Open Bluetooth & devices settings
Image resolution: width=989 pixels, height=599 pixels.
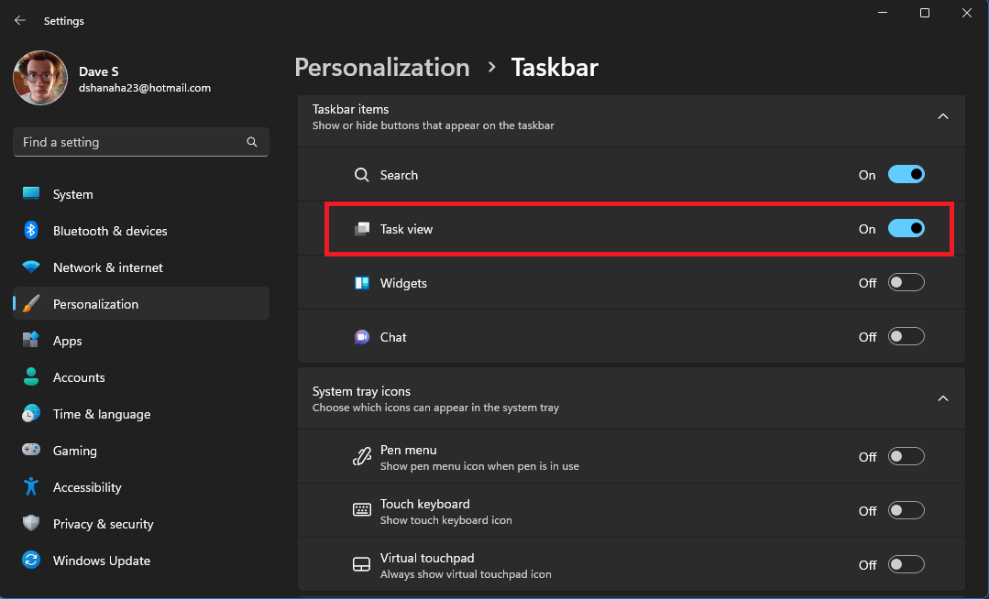[x=30, y=231]
